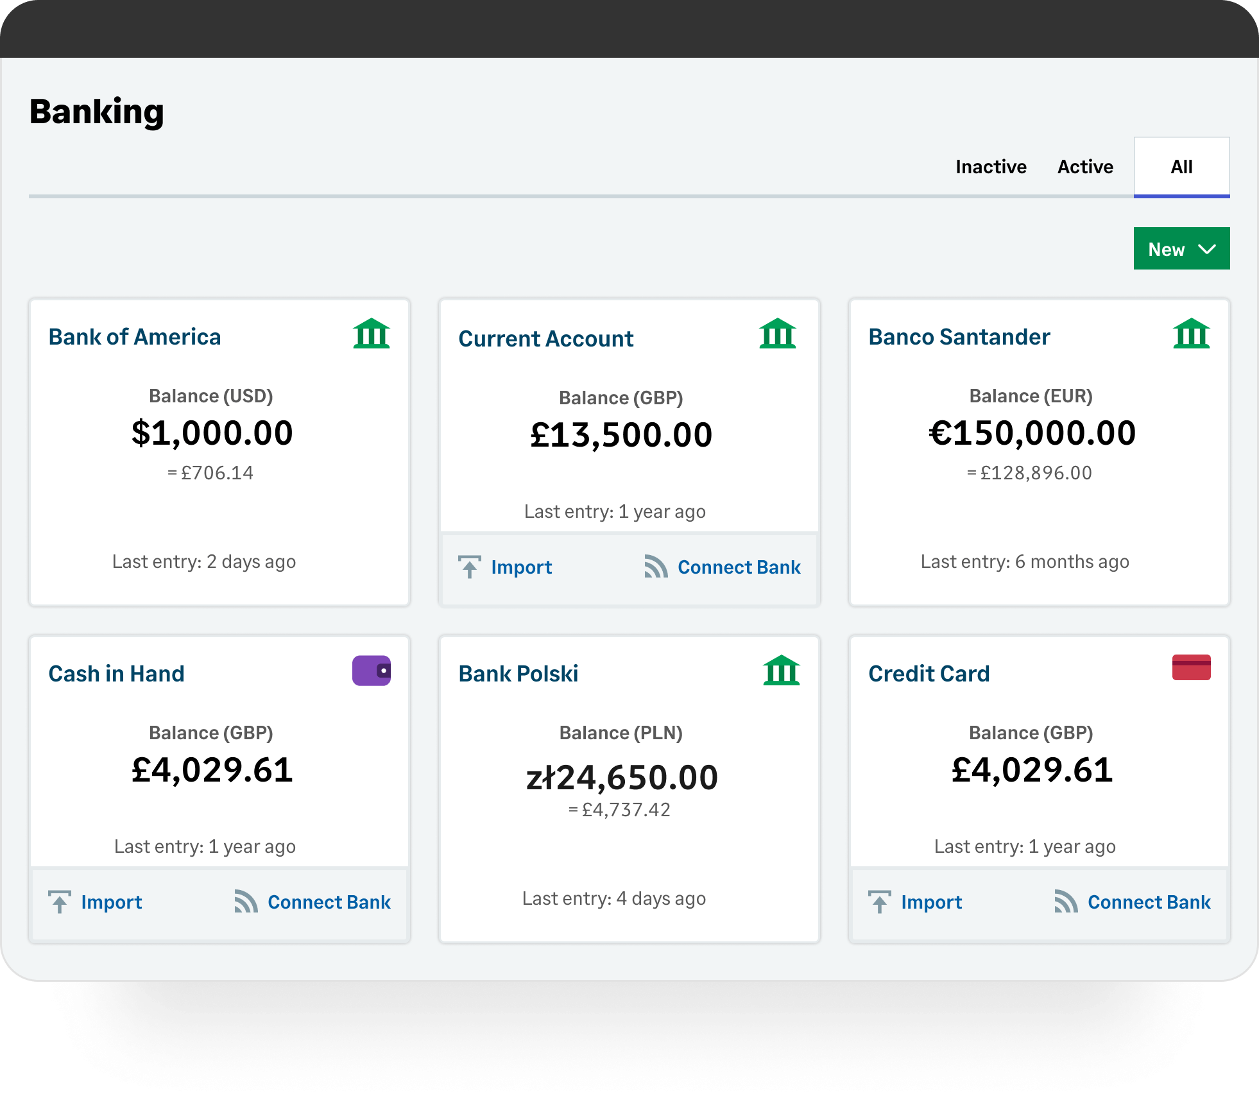Open the Banco Santander account
Screen dimensions: 1259x1105
click(x=959, y=336)
